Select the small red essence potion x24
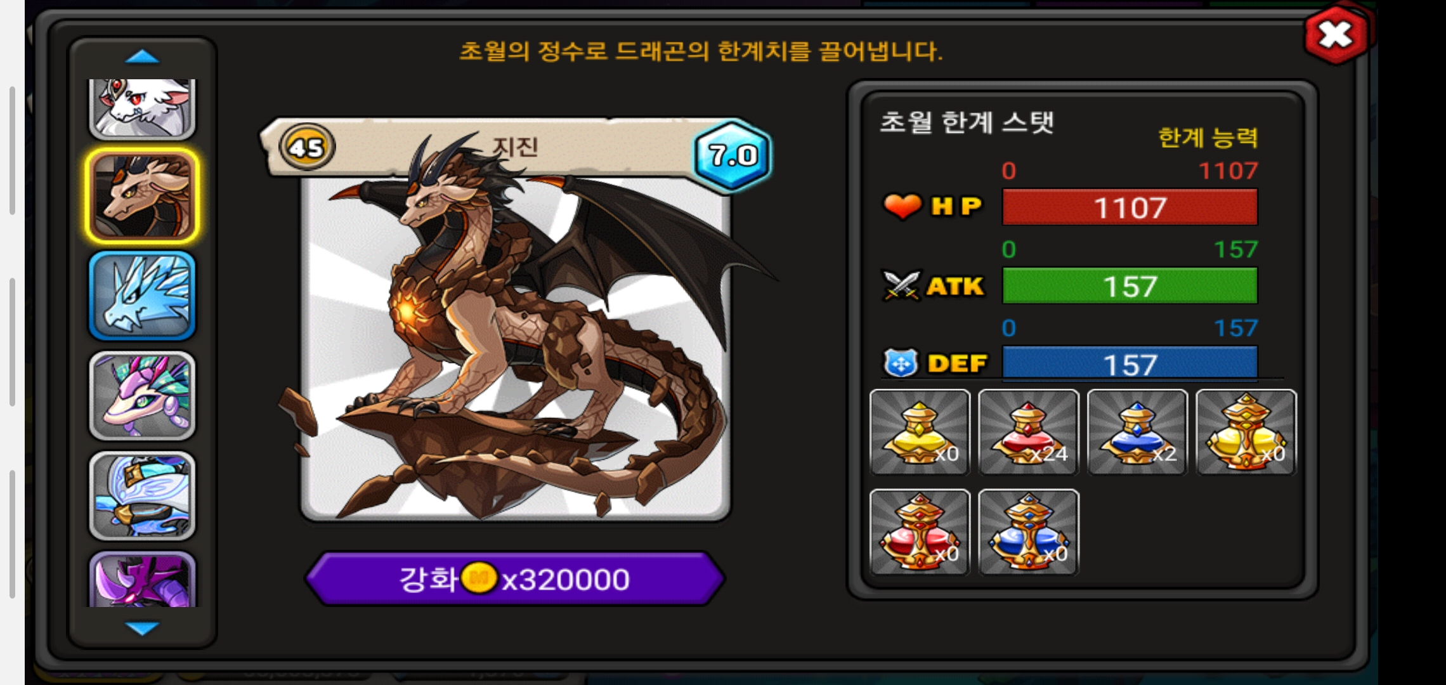 pos(1028,432)
